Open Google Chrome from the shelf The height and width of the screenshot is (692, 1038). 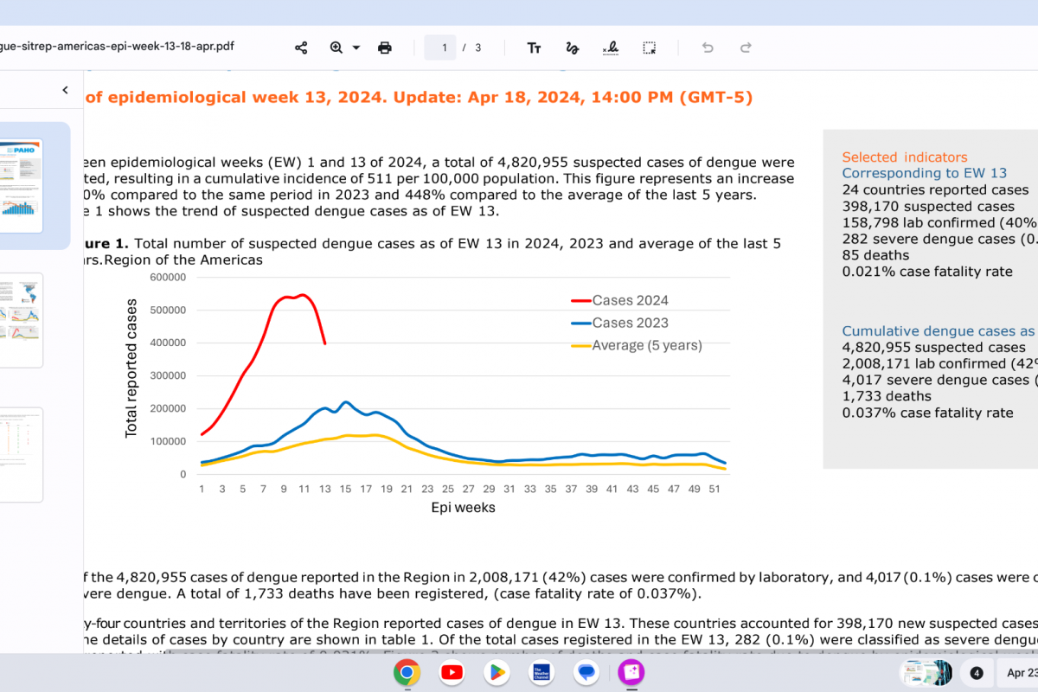click(407, 672)
